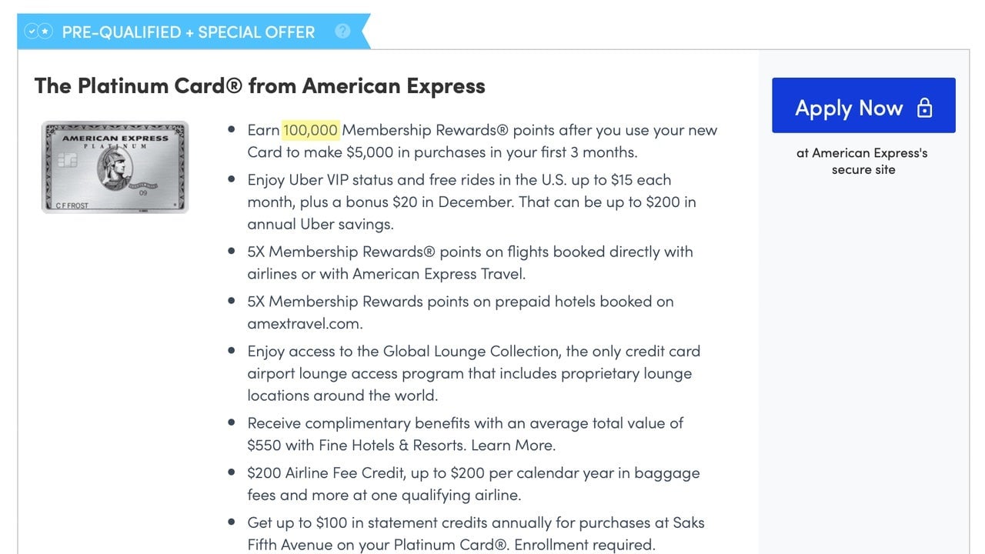The width and height of the screenshot is (985, 554).
Task: Click the question mark help icon in banner
Action: tap(343, 32)
